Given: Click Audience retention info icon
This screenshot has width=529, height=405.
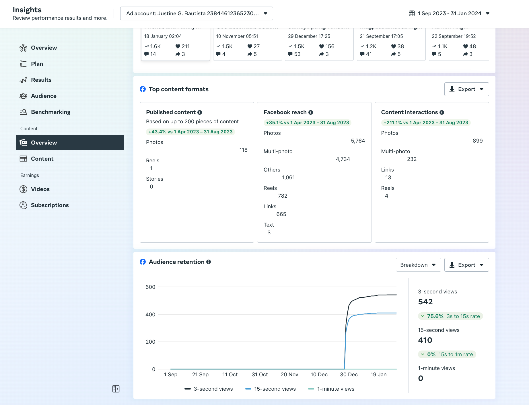Looking at the screenshot, I should pyautogui.click(x=209, y=262).
